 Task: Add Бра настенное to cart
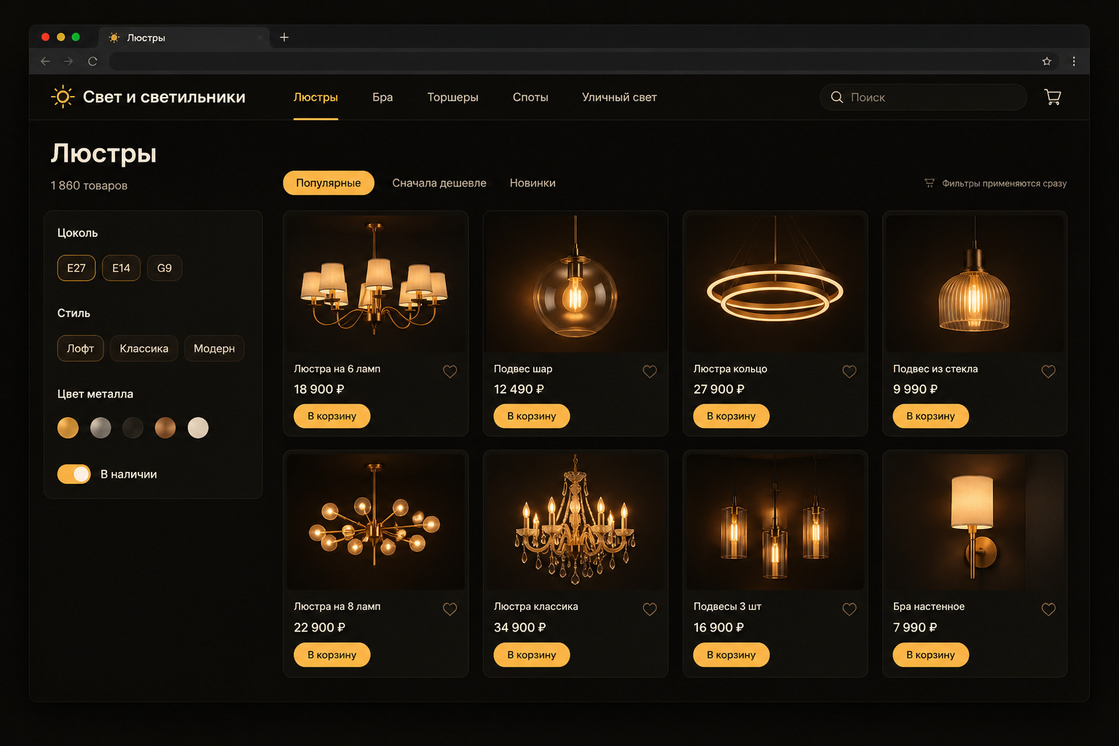[x=931, y=655]
